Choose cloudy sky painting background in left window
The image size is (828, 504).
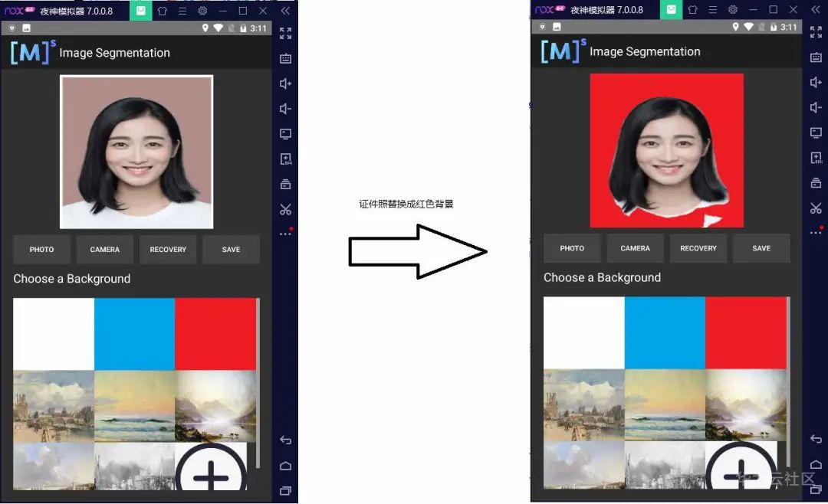point(54,466)
